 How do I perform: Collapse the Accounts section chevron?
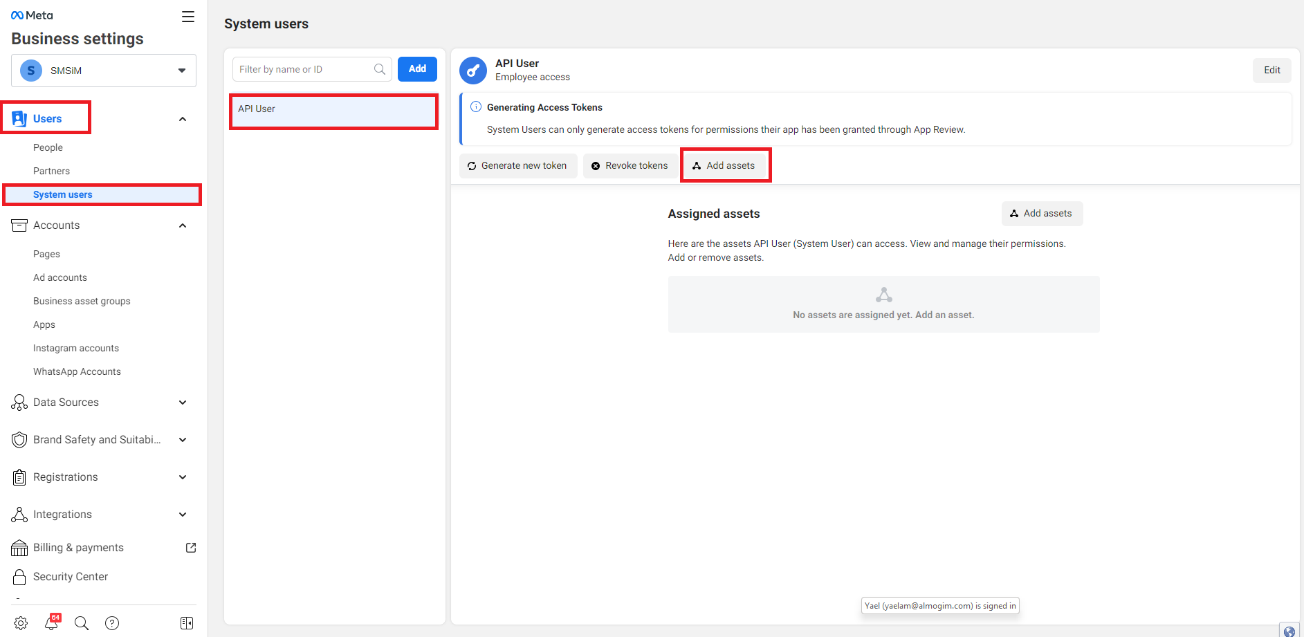coord(183,225)
